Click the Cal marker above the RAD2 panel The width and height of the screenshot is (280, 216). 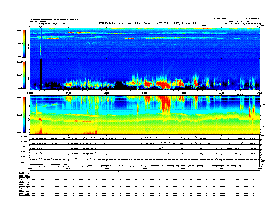[x=41, y=27]
